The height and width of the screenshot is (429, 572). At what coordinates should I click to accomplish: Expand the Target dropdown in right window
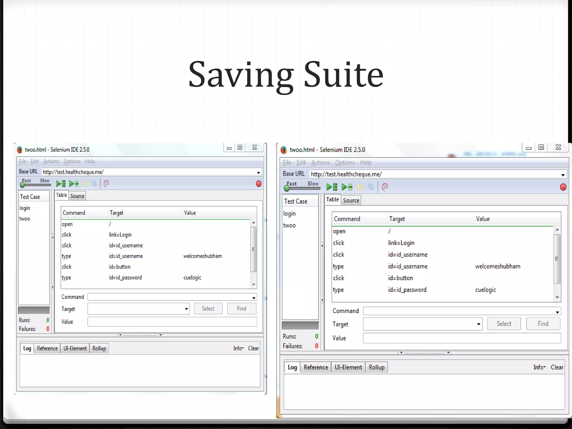(479, 324)
